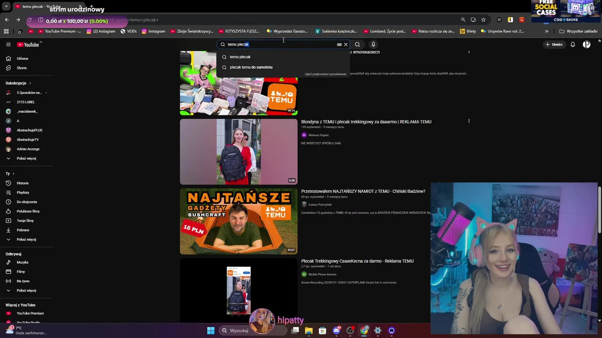Start voice search with the microphone icon
This screenshot has width=602, height=338.
(373, 45)
